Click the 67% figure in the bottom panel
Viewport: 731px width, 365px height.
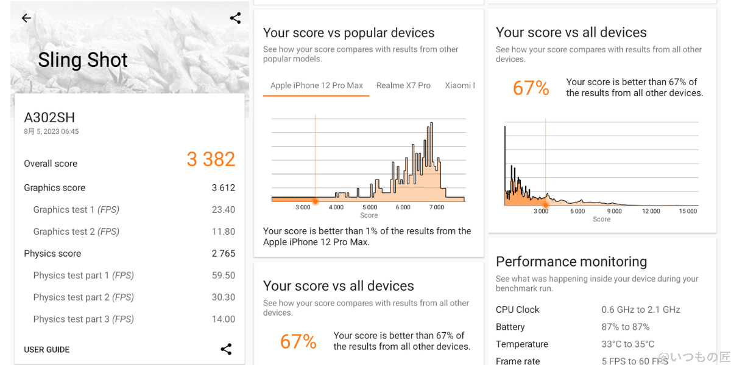click(298, 341)
